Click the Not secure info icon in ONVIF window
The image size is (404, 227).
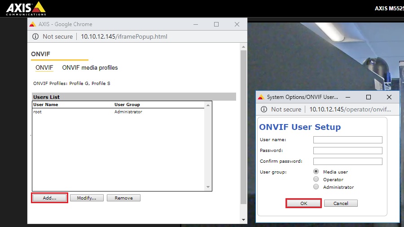click(x=36, y=36)
